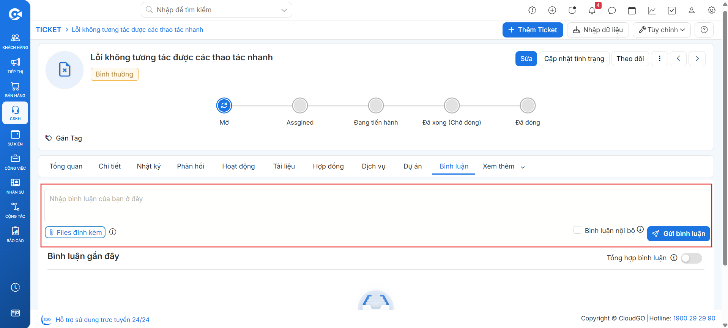This screenshot has width=728, height=328.
Task: Switch to the Nhật ký tab
Action: point(149,166)
